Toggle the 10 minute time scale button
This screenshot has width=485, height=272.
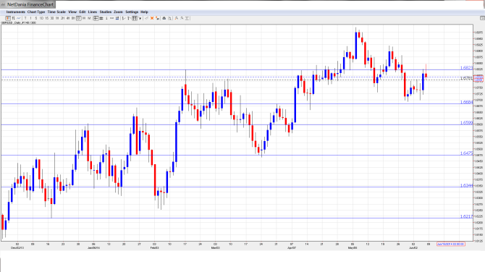pos(41,18)
